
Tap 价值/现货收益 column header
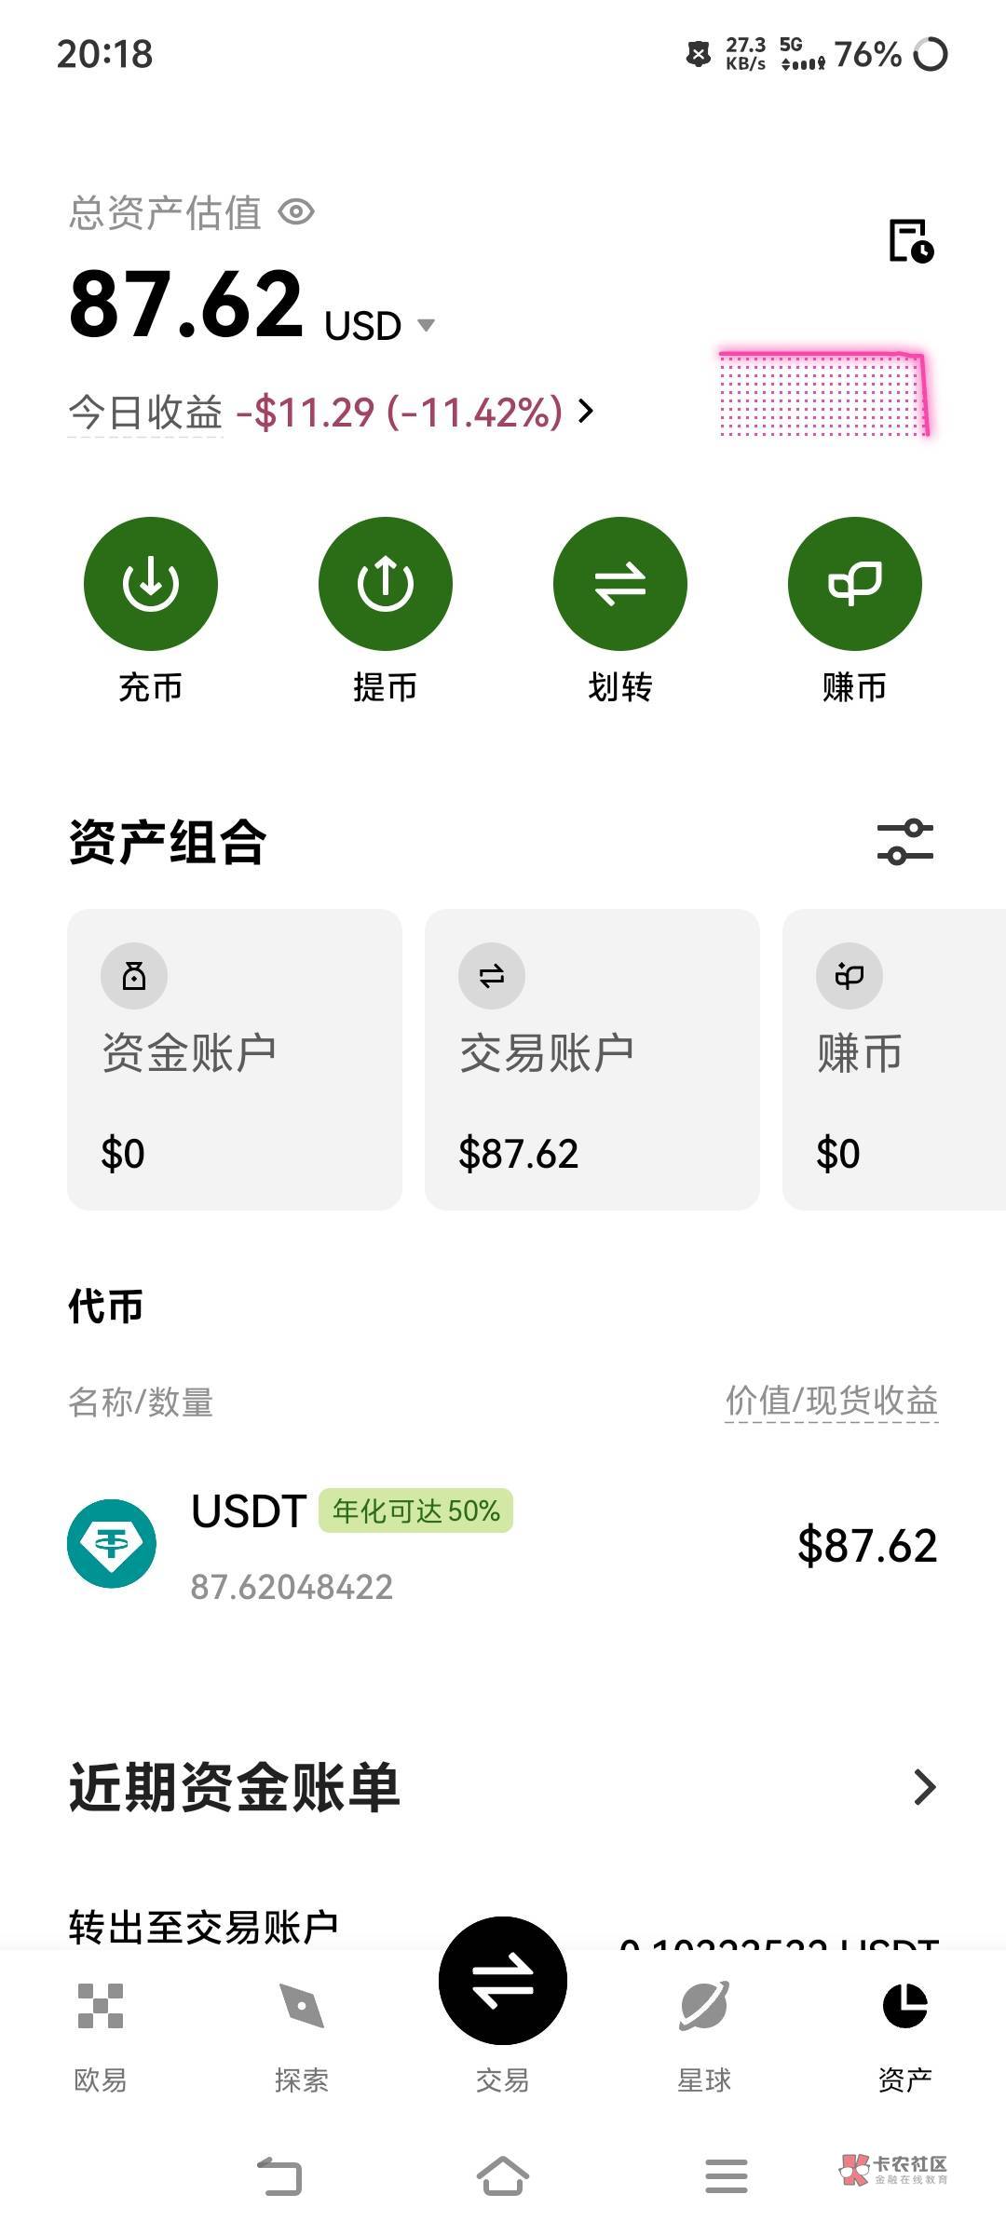[831, 1401]
